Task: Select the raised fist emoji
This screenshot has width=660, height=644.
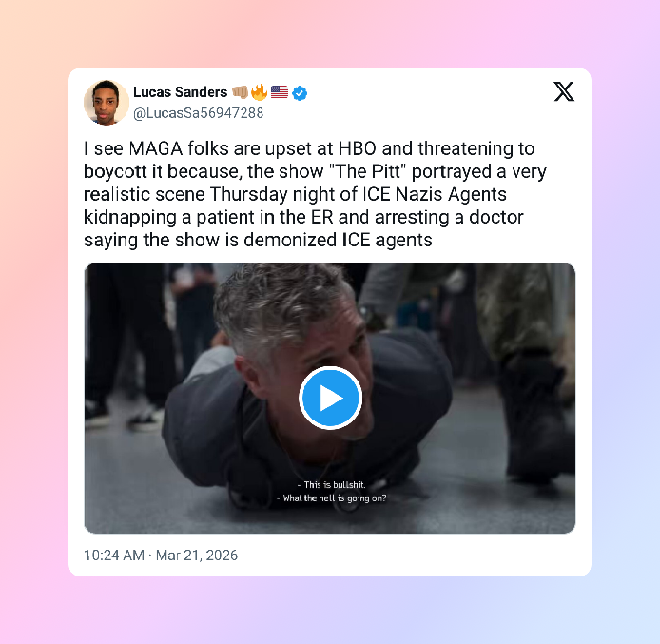Action: click(240, 91)
